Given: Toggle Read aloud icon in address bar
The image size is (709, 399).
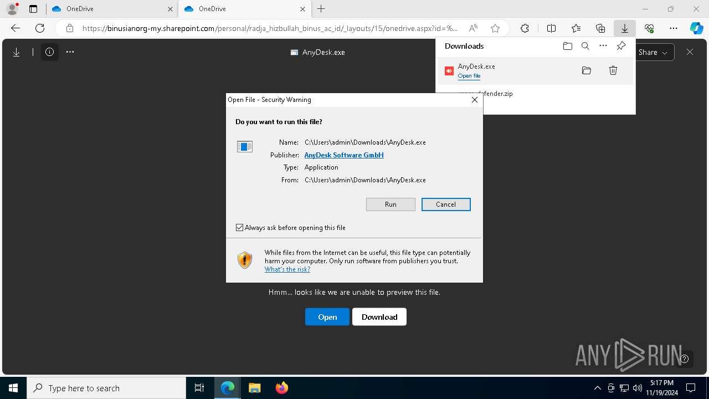Looking at the screenshot, I should (x=473, y=28).
